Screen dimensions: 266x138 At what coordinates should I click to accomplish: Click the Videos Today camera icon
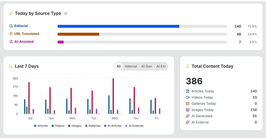(188, 97)
